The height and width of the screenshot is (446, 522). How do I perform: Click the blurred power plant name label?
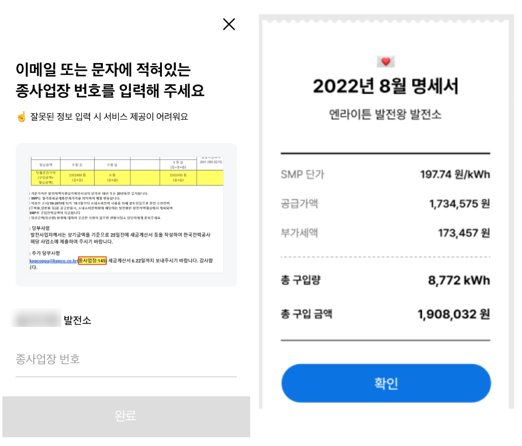point(38,320)
